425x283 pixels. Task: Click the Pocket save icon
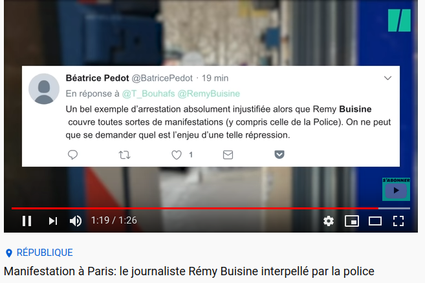pos(279,154)
